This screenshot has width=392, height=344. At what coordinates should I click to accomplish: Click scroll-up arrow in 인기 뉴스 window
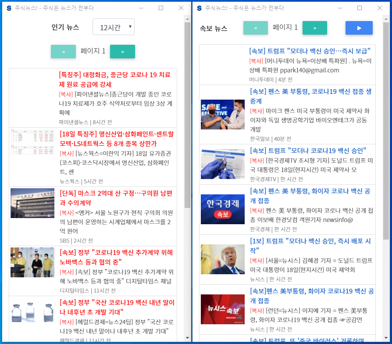pos(187,19)
